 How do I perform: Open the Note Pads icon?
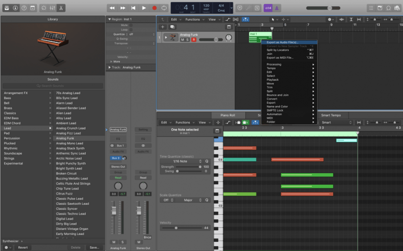pyautogui.click(x=380, y=8)
